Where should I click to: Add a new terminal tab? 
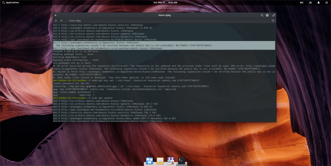coord(56,21)
